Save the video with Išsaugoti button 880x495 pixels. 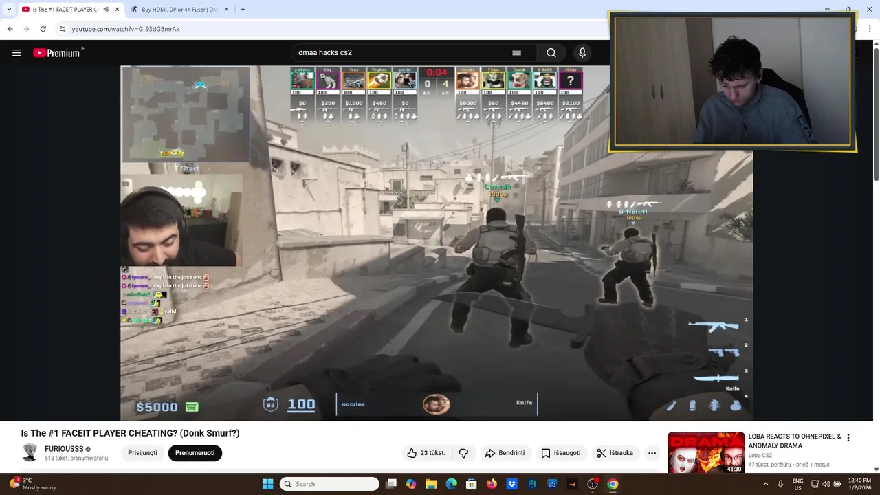(561, 453)
